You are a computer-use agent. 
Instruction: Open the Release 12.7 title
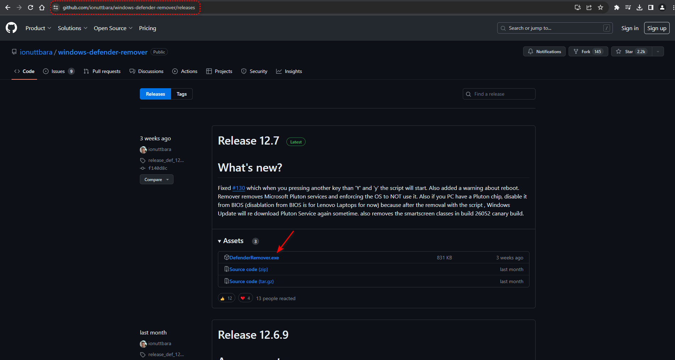click(x=248, y=141)
